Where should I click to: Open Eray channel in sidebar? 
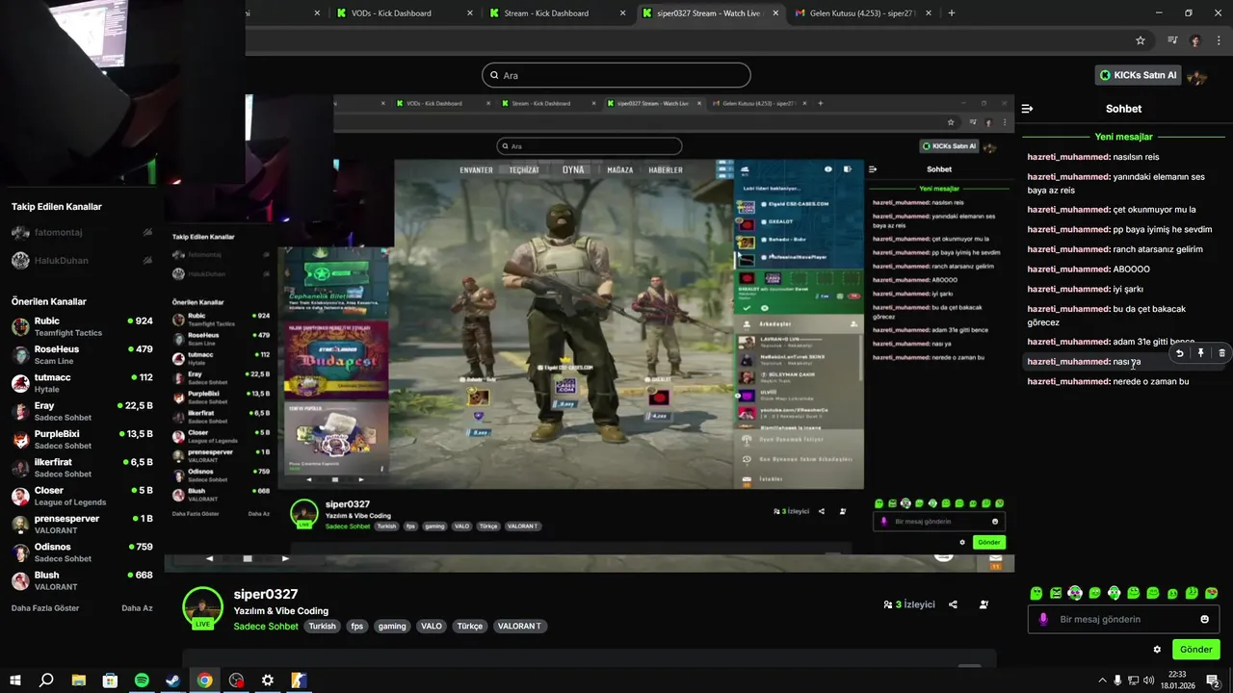(x=82, y=411)
